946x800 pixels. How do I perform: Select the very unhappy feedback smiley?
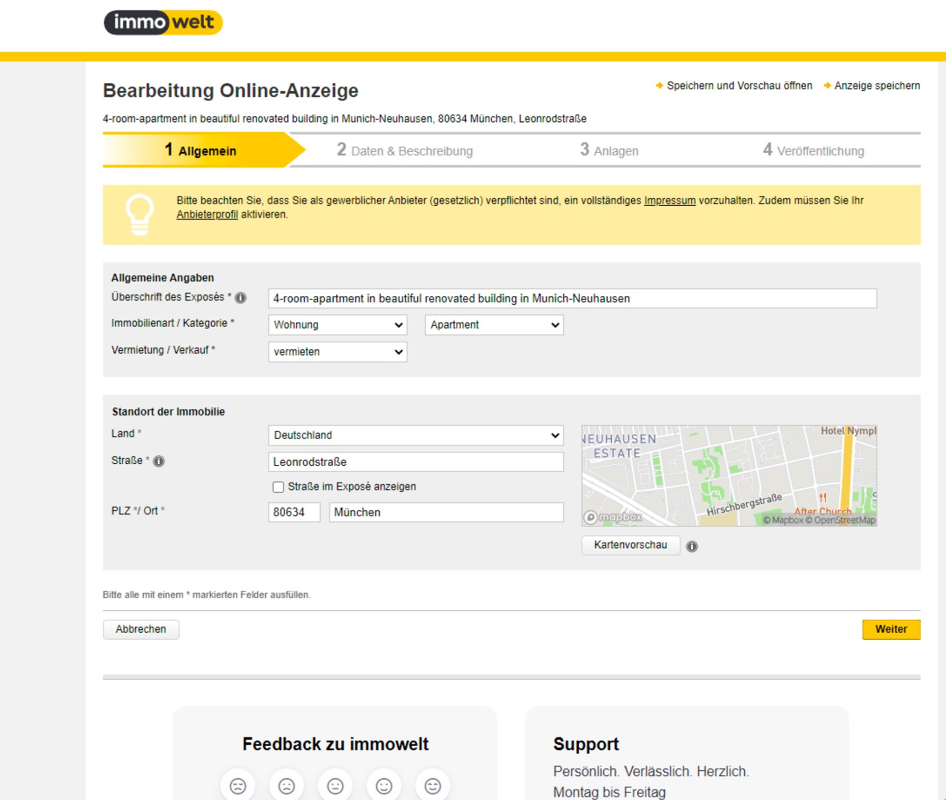pos(238,786)
